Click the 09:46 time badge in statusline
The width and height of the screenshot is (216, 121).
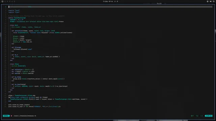point(209,116)
